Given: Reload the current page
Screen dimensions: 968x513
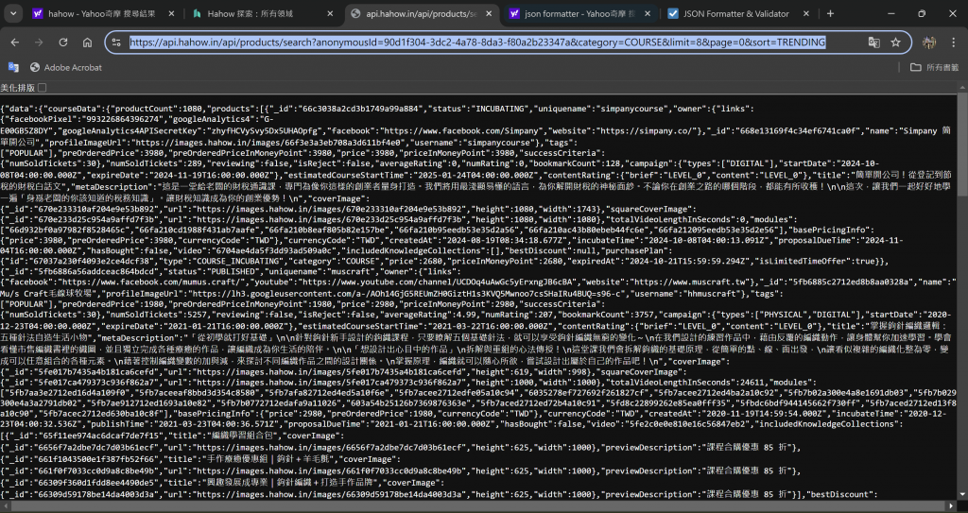Looking at the screenshot, I should (63, 42).
